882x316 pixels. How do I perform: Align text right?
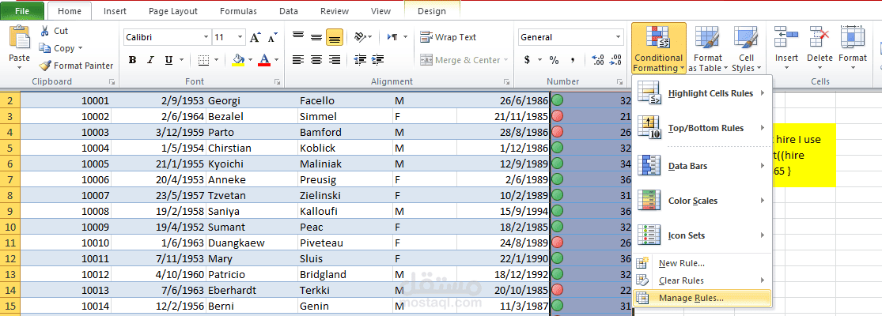(335, 59)
